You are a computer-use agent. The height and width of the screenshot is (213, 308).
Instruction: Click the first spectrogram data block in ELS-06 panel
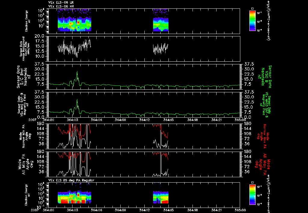74,20
